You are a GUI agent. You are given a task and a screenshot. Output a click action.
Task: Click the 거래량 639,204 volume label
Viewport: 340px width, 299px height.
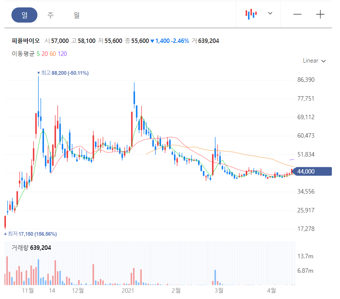coord(31,248)
